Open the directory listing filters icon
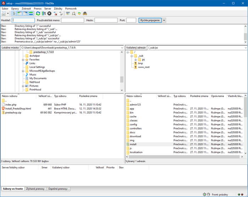The width and height of the screenshot is (248, 197). 68,13
